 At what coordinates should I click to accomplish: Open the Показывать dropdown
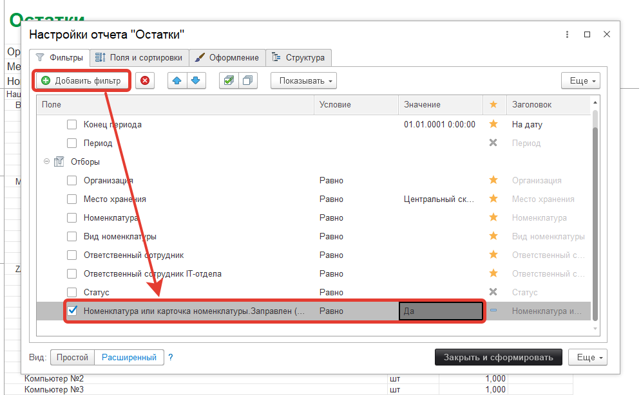pyautogui.click(x=303, y=80)
